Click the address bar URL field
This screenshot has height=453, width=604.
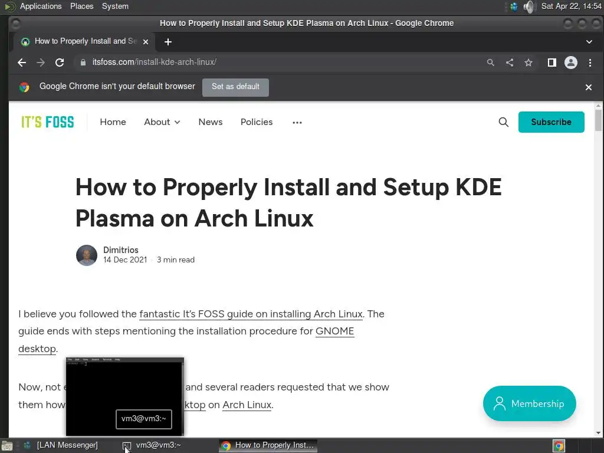[285, 63]
